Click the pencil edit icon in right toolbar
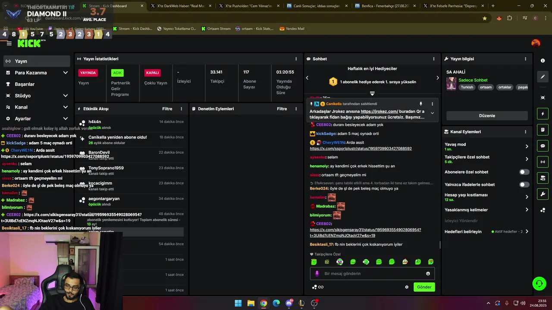552x310 pixels. click(x=543, y=77)
